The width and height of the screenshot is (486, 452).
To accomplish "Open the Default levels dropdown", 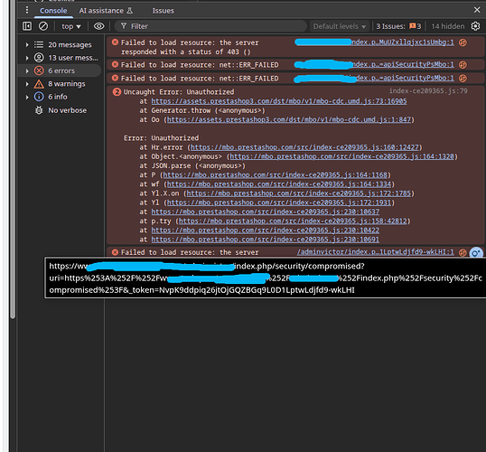I will tap(340, 26).
